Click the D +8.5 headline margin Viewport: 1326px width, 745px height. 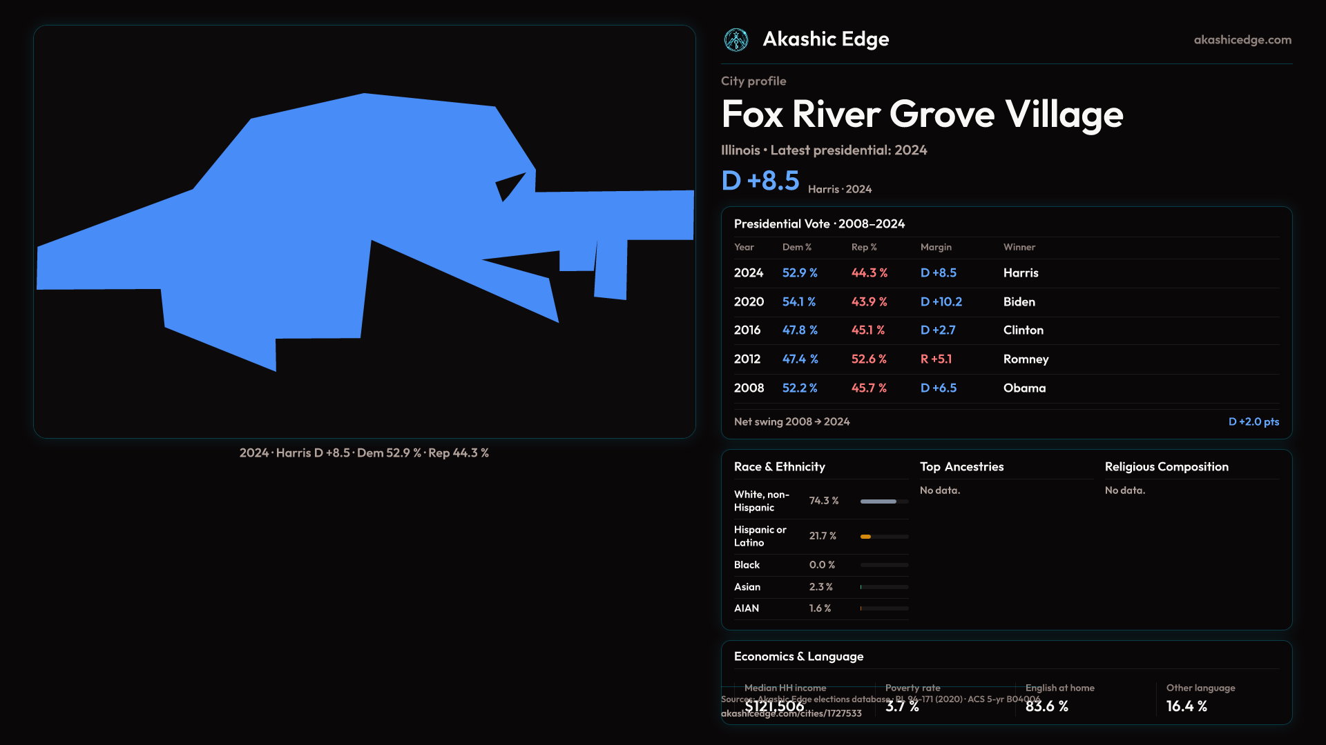[760, 181]
